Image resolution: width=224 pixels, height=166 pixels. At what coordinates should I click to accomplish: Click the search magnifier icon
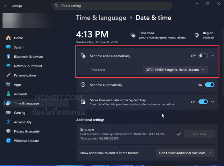point(56,6)
